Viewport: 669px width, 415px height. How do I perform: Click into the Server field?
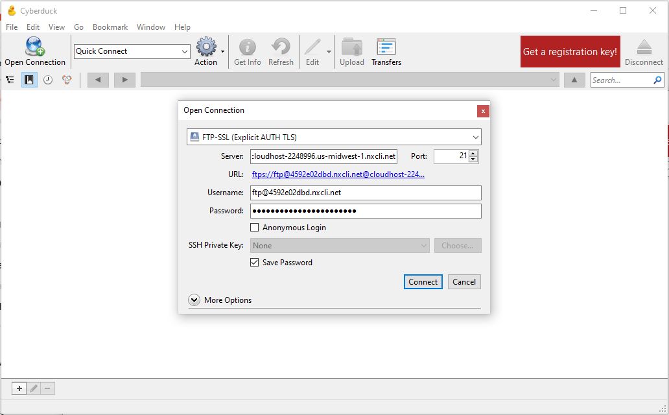point(324,156)
